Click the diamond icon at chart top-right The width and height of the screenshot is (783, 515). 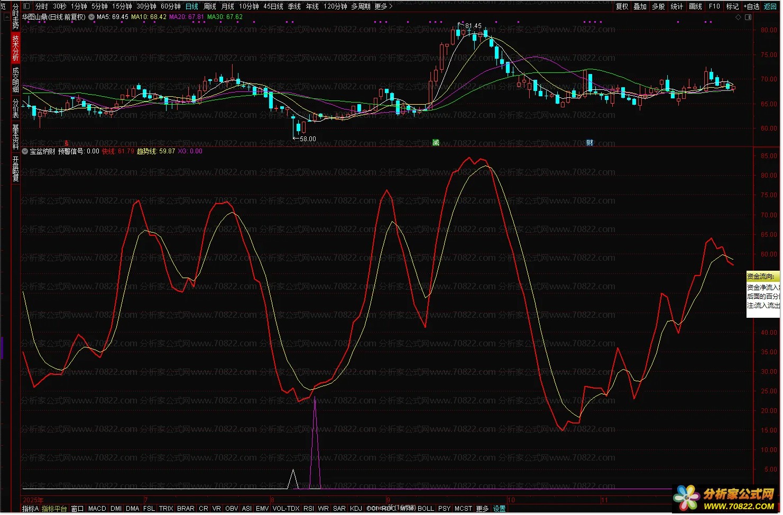click(x=738, y=17)
